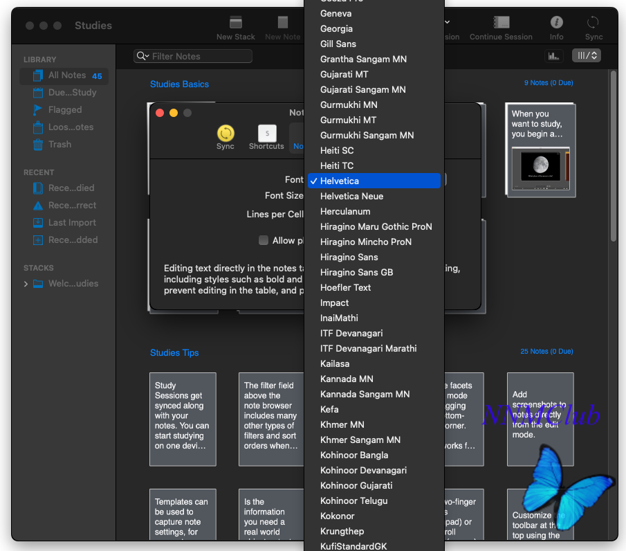Pick Impact from font menu
The width and height of the screenshot is (626, 551).
[x=374, y=303]
